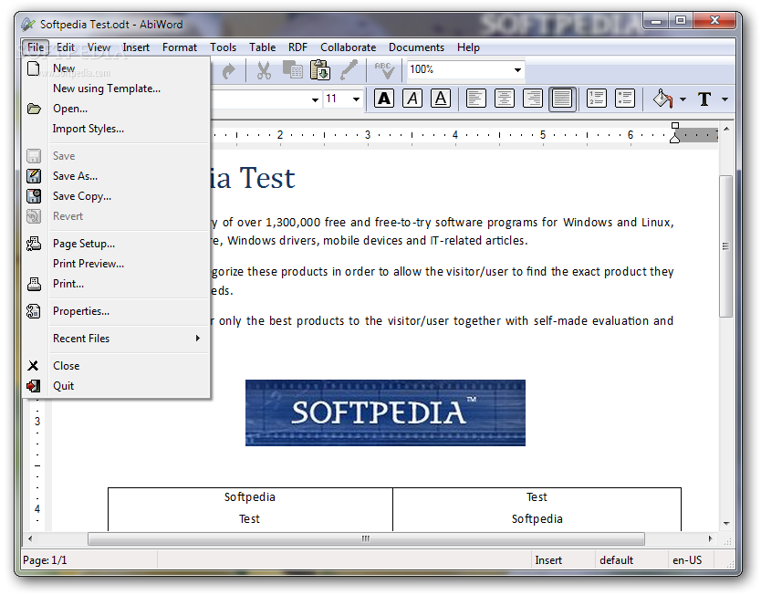Open the Help menu
Image resolution: width=761 pixels, height=595 pixels.
(468, 47)
